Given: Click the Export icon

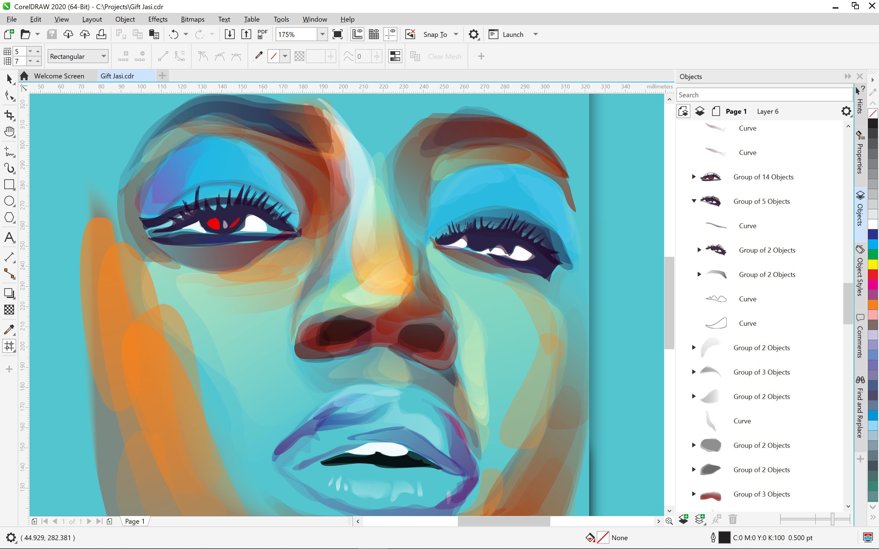Looking at the screenshot, I should (x=246, y=34).
